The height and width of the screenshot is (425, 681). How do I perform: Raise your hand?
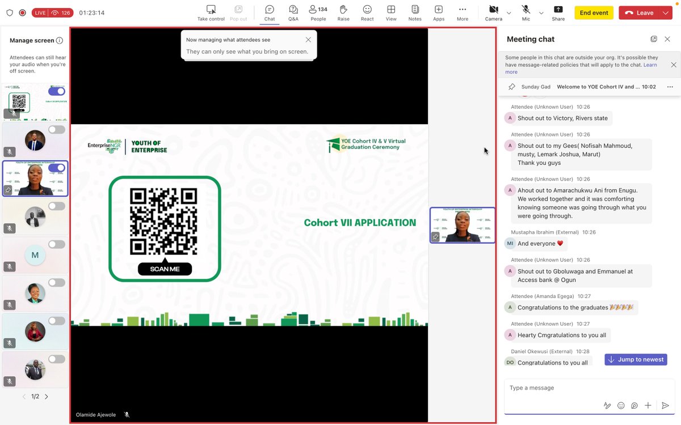pyautogui.click(x=343, y=13)
